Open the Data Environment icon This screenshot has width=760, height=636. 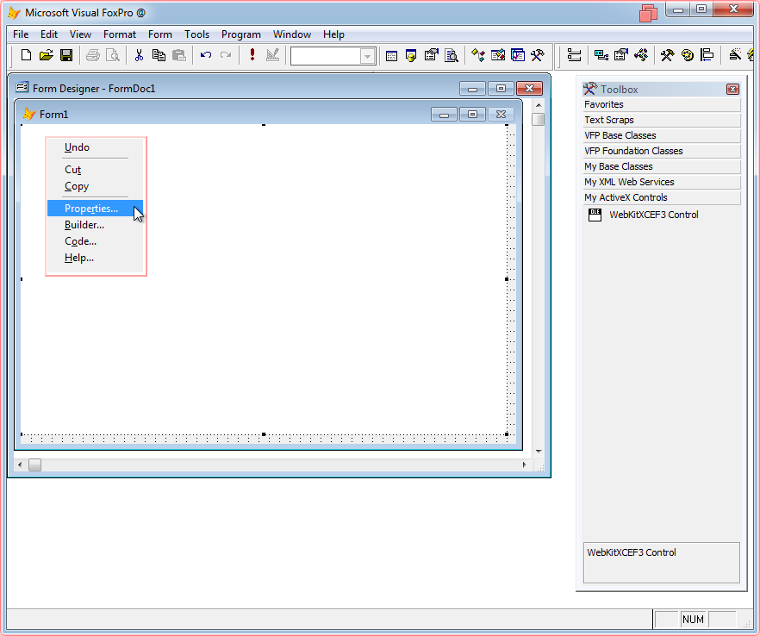(x=601, y=56)
